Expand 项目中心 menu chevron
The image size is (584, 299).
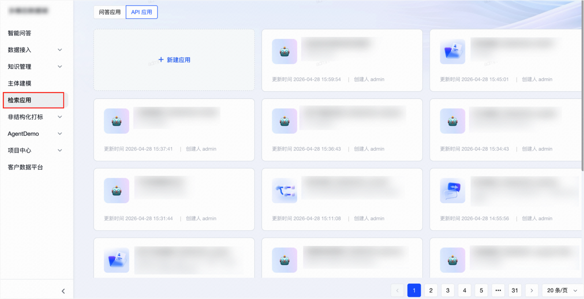60,150
